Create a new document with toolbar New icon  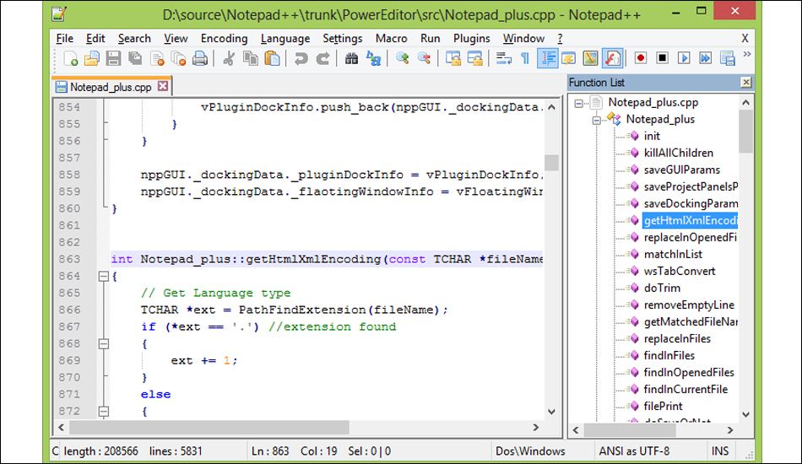click(x=71, y=59)
